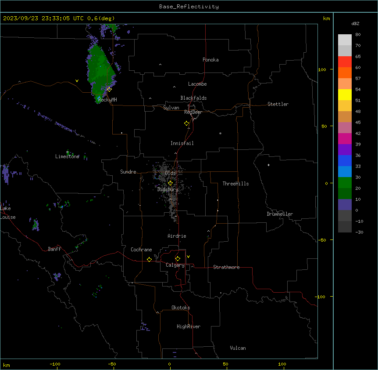Click the Limestone label on map
The height and width of the screenshot is (370, 378).
(67, 156)
